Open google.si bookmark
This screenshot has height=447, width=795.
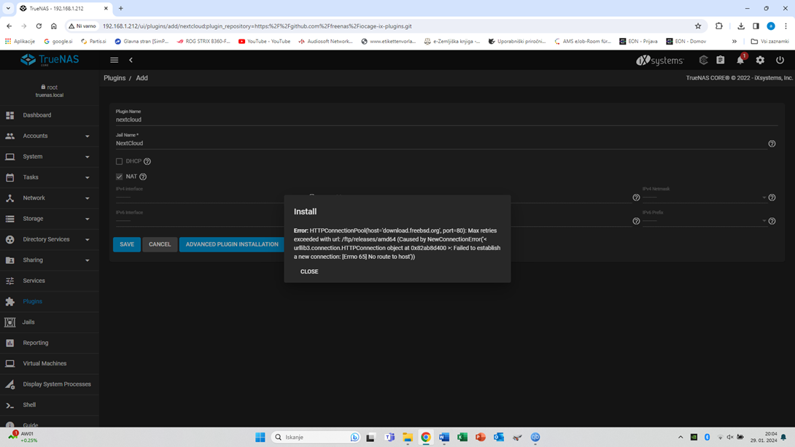point(58,41)
